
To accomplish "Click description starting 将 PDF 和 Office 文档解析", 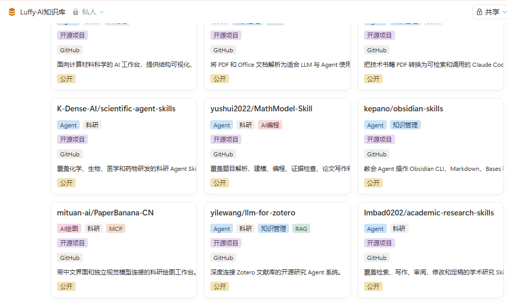I will (x=280, y=65).
